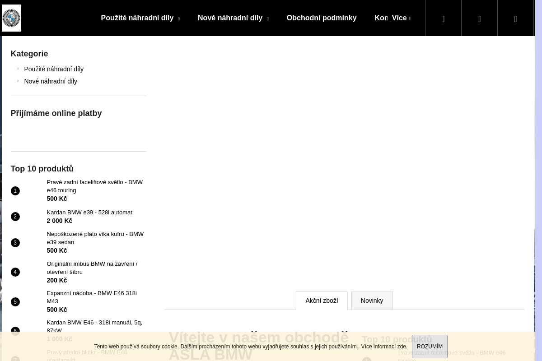Select Použité náhradní díly in the Kategorie sidebar
Viewport: 542px width, 361px height.
[x=54, y=69]
